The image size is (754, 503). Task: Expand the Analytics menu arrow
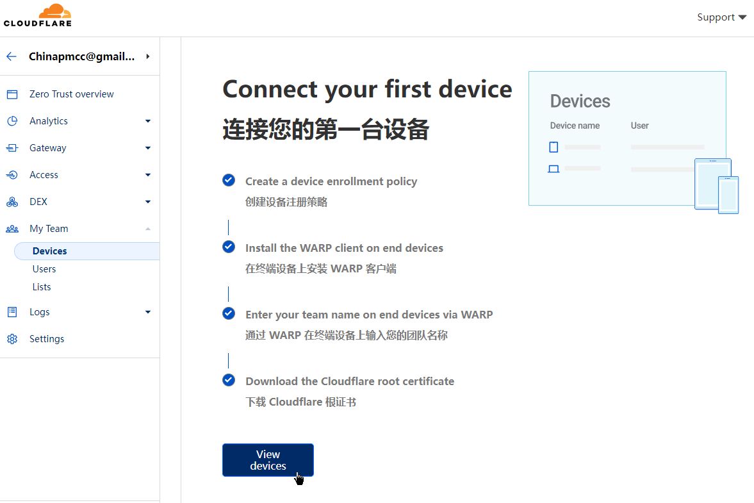coord(148,121)
